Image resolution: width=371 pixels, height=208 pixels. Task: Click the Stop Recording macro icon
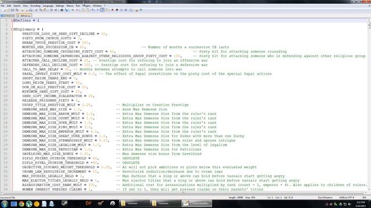[x=117, y=10]
